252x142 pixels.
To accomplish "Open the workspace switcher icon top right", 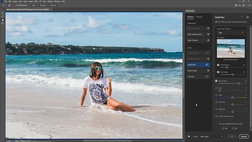I will click(244, 5).
